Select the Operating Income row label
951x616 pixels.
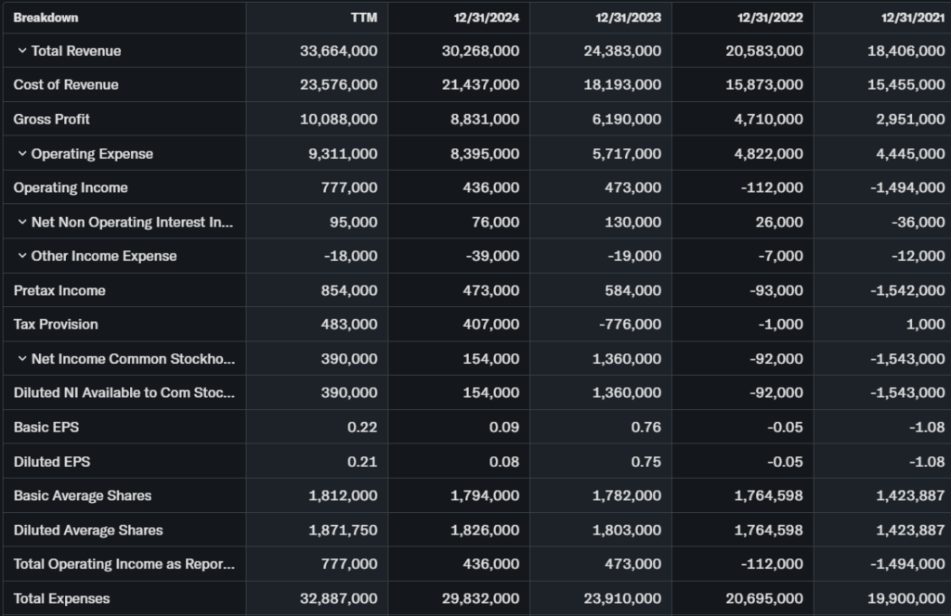[71, 187]
